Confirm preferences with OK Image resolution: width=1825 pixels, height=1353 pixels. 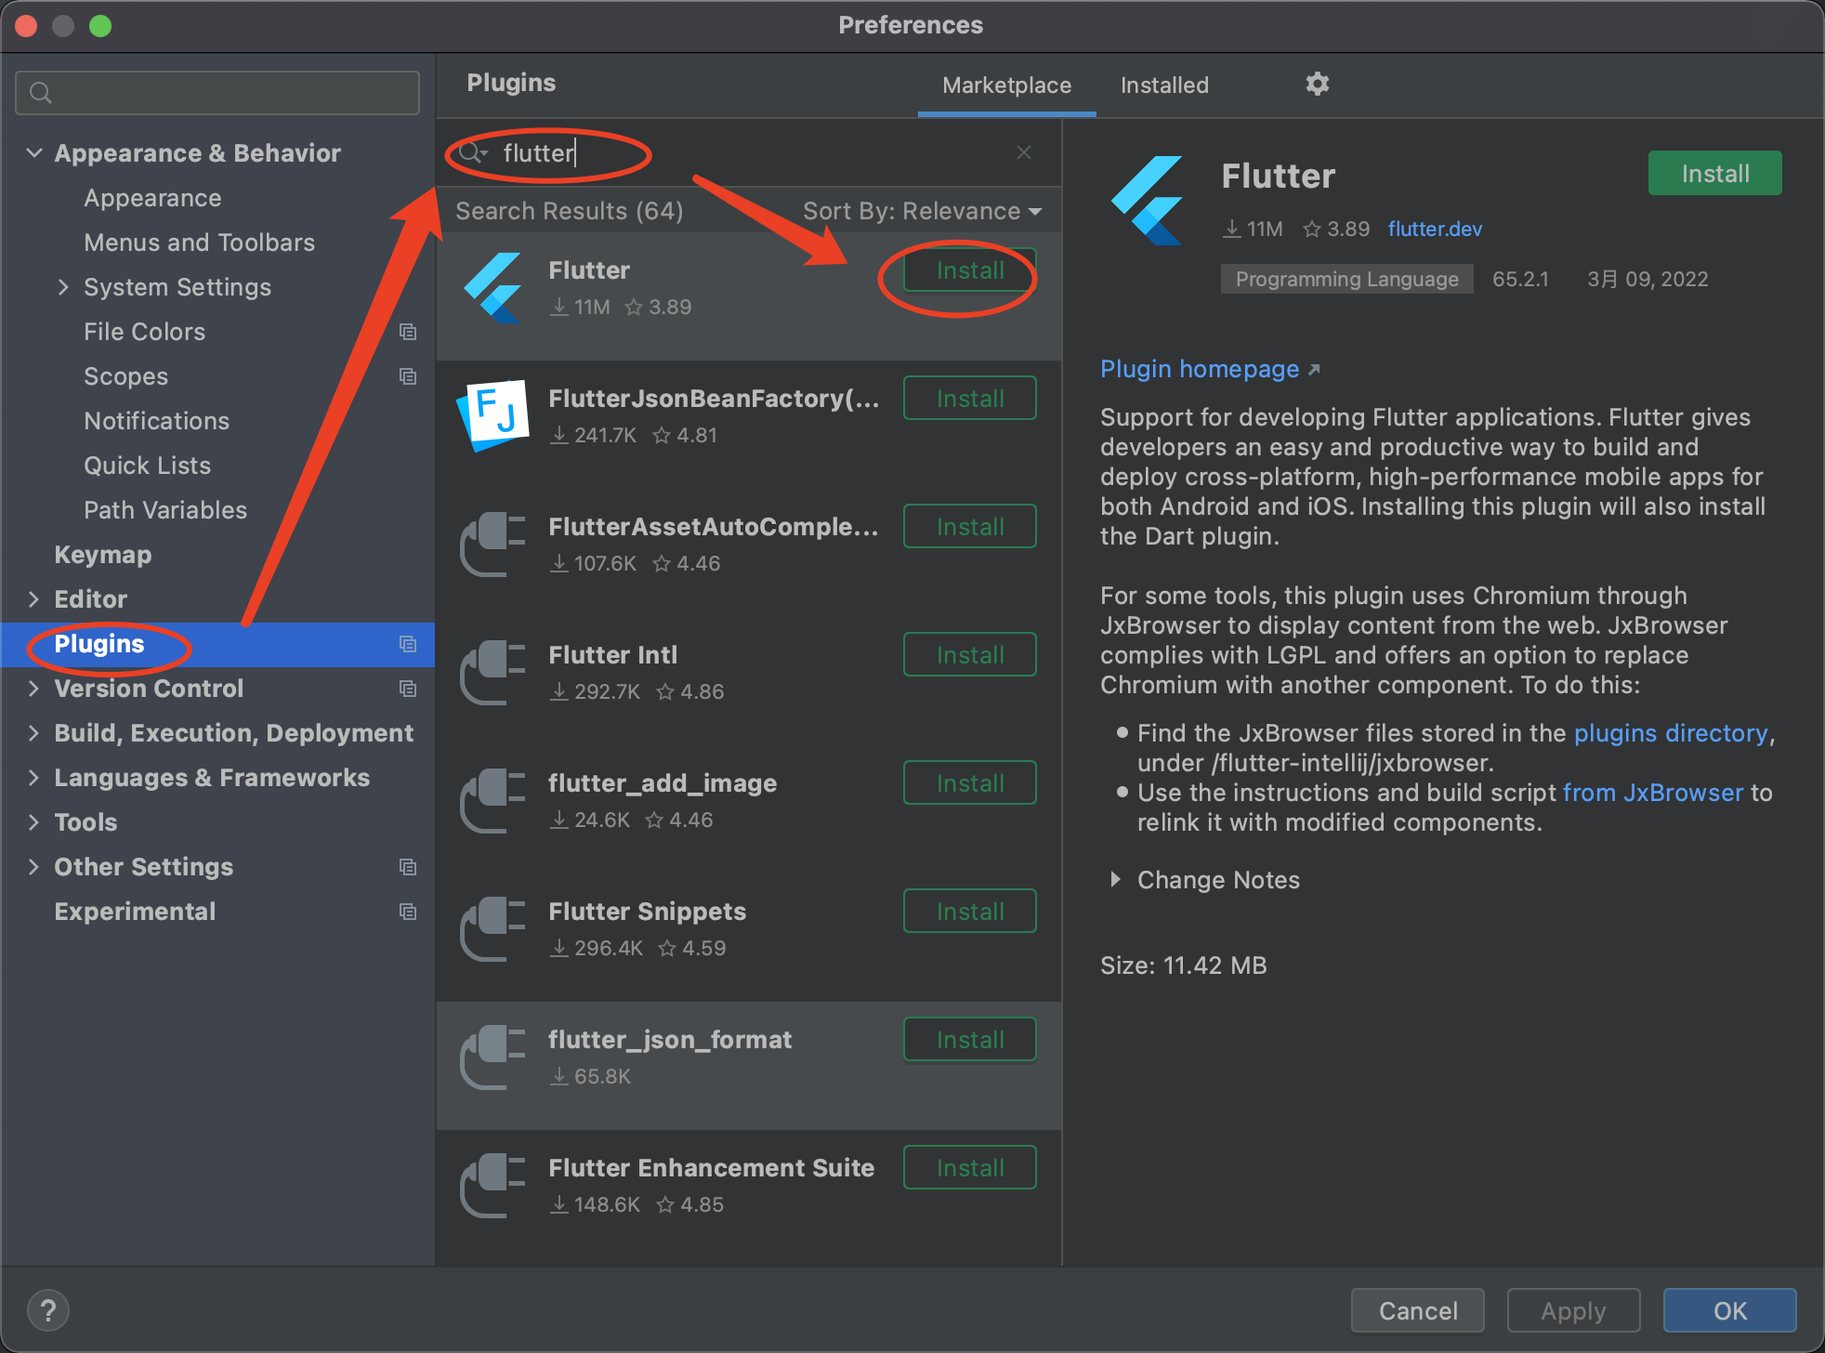pos(1729,1310)
